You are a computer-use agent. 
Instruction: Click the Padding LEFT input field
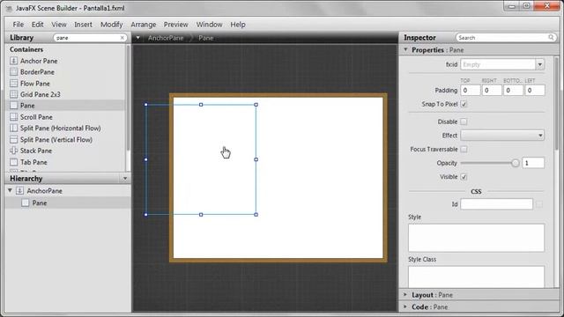535,90
